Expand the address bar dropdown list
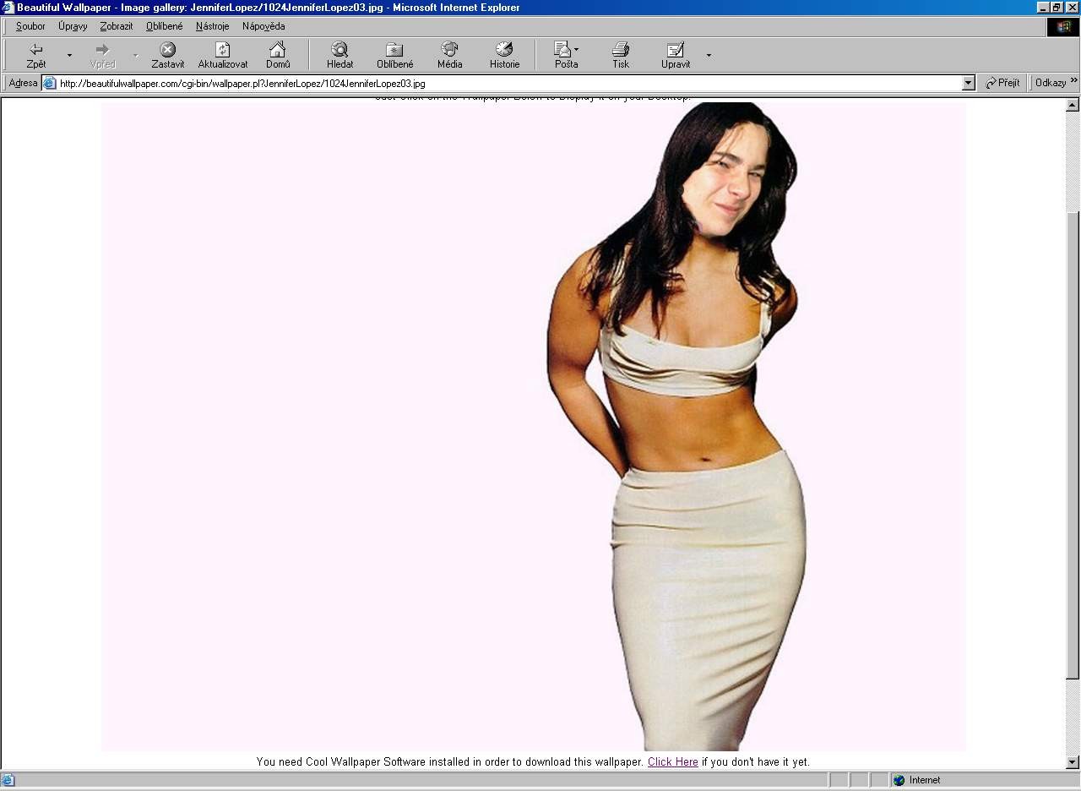This screenshot has width=1081, height=791. point(969,84)
